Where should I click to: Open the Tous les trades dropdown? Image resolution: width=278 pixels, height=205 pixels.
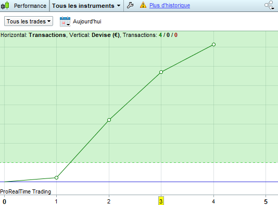29,21
